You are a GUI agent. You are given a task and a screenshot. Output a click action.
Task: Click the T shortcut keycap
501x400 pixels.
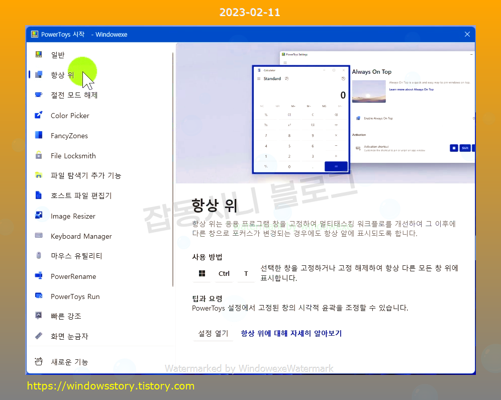246,273
